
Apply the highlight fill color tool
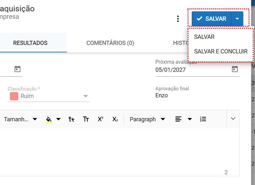pos(49,119)
